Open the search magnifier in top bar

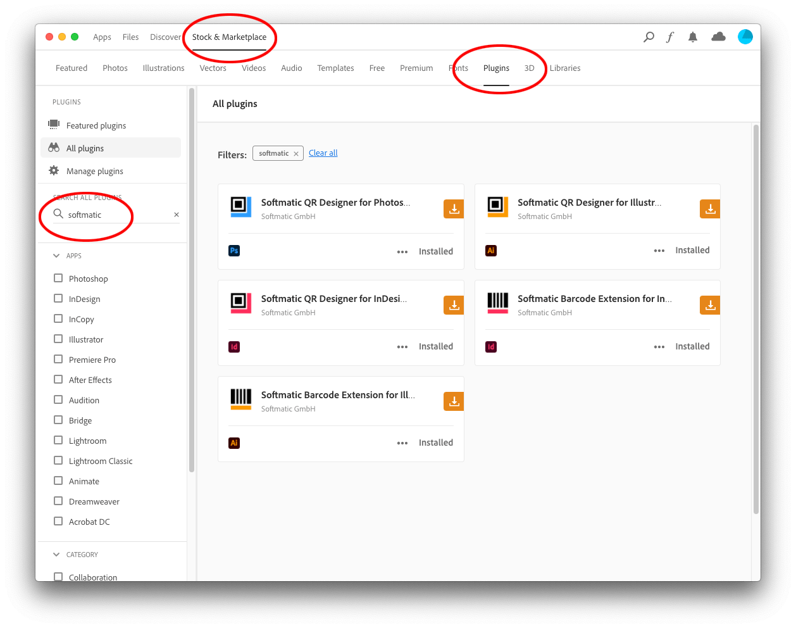[649, 37]
